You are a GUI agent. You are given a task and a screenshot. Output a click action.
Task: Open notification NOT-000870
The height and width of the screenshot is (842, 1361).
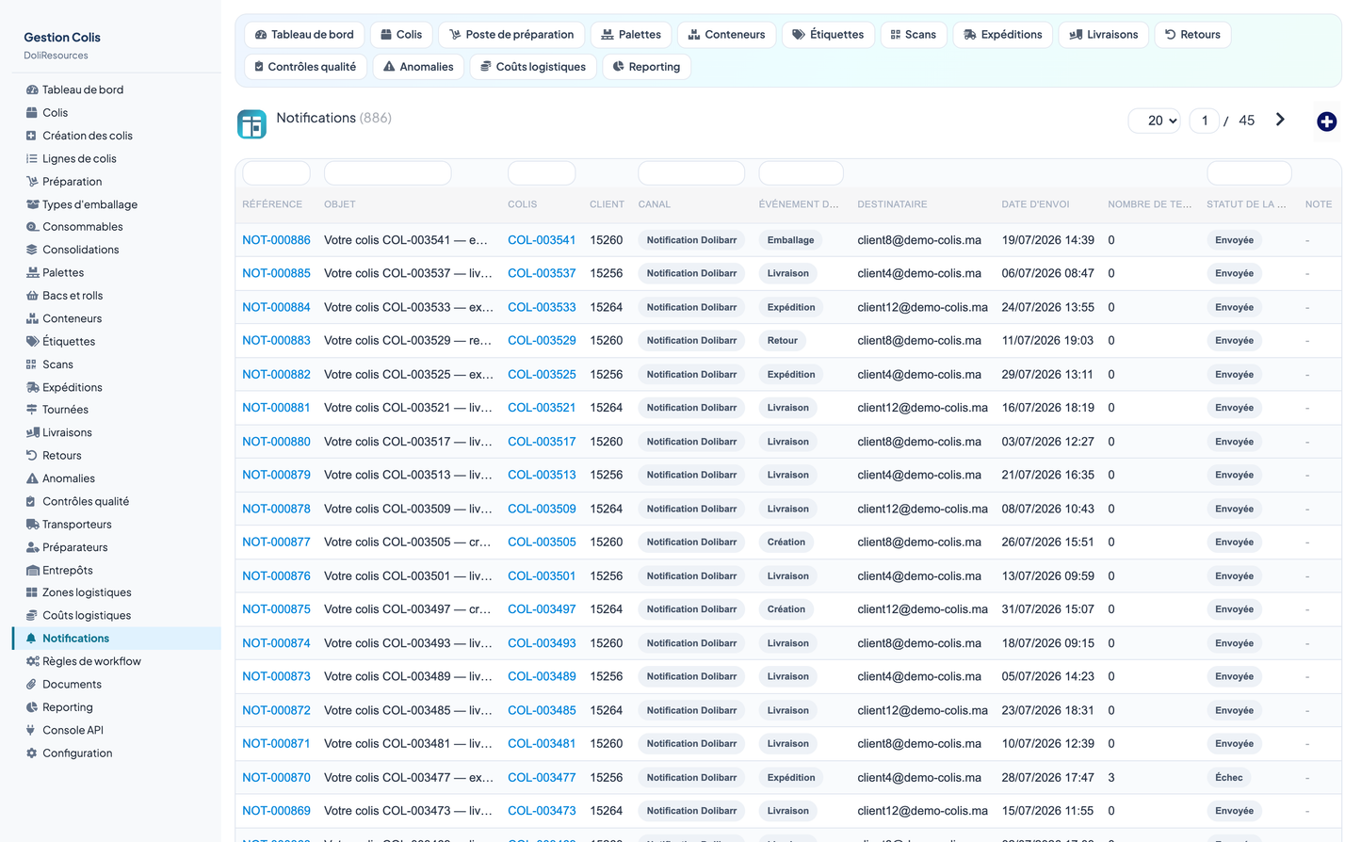[x=276, y=778]
